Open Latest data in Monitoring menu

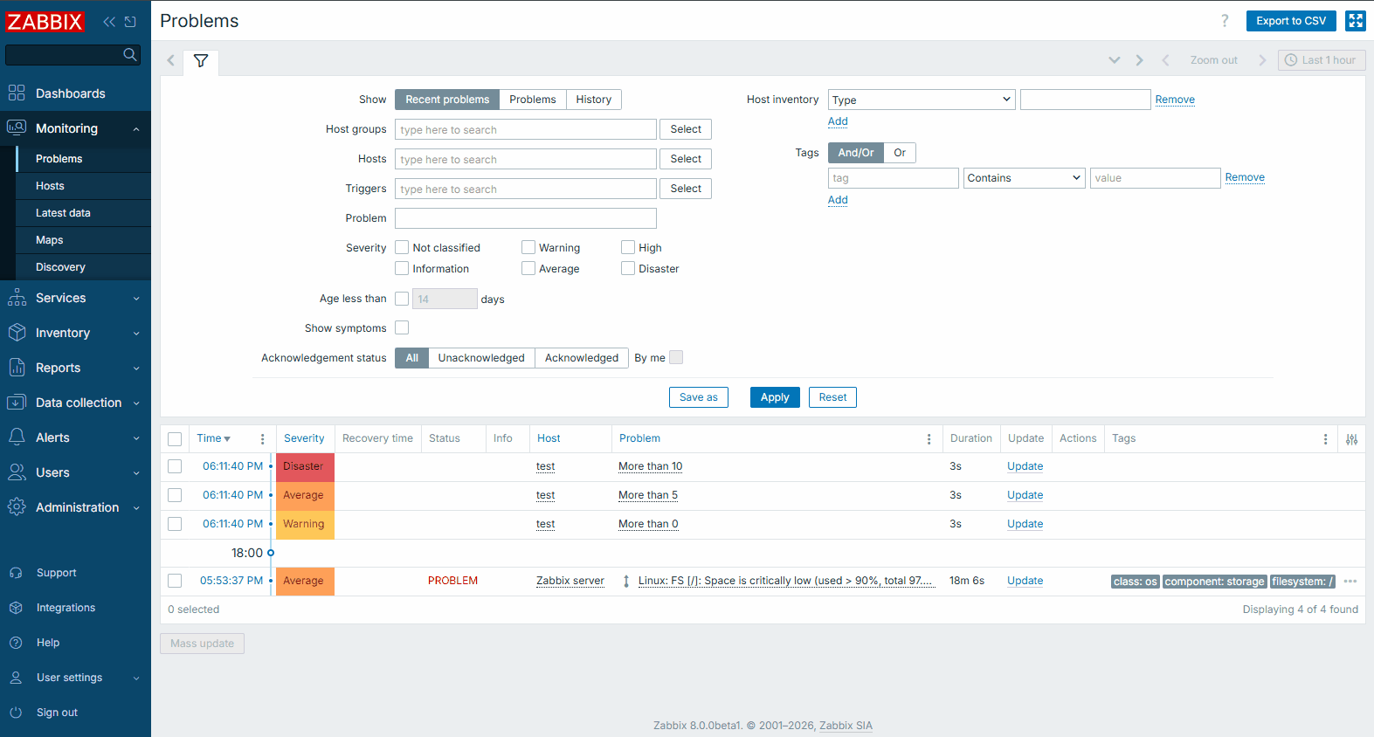(x=63, y=213)
